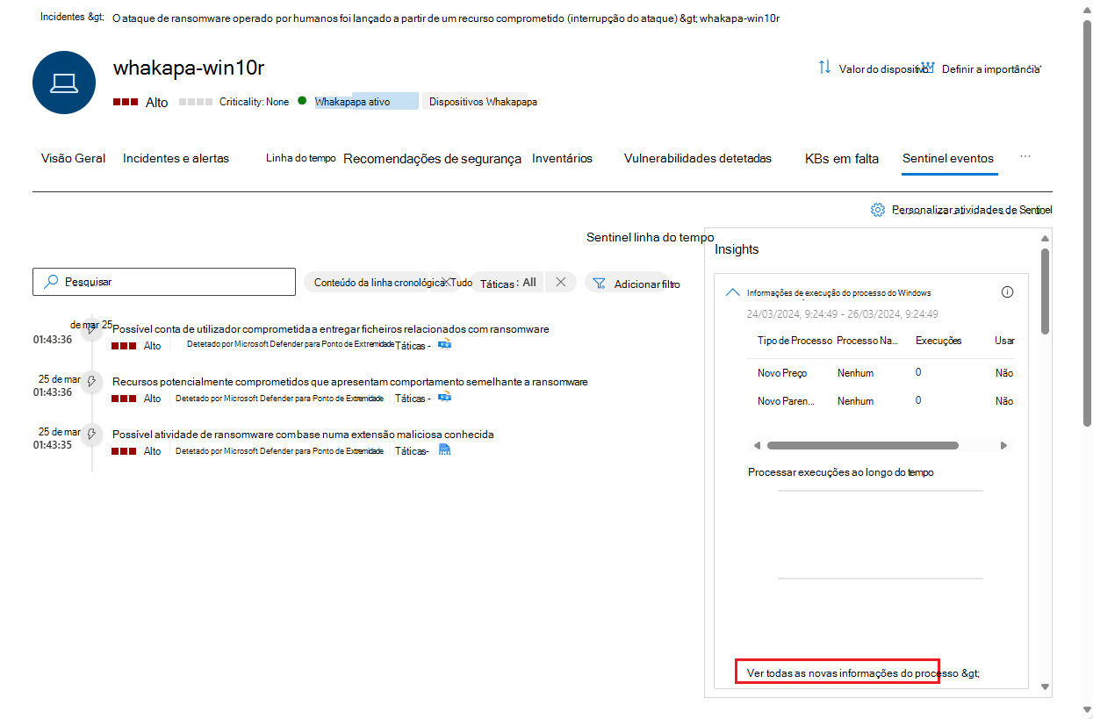
Task: Open alert Possível atividade de ransomware com base
Action: tap(303, 435)
